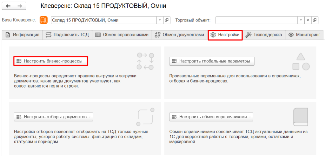325x156 pixels.
Task: Expand the Торговый объект dropdown arrow
Action: point(301,20)
